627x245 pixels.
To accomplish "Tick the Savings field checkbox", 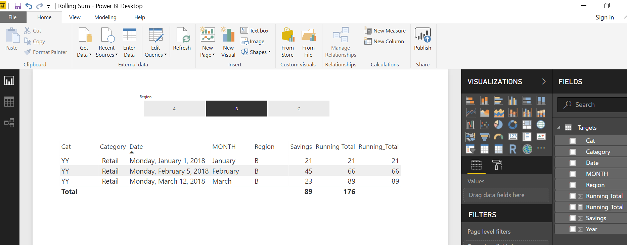I will (x=573, y=218).
